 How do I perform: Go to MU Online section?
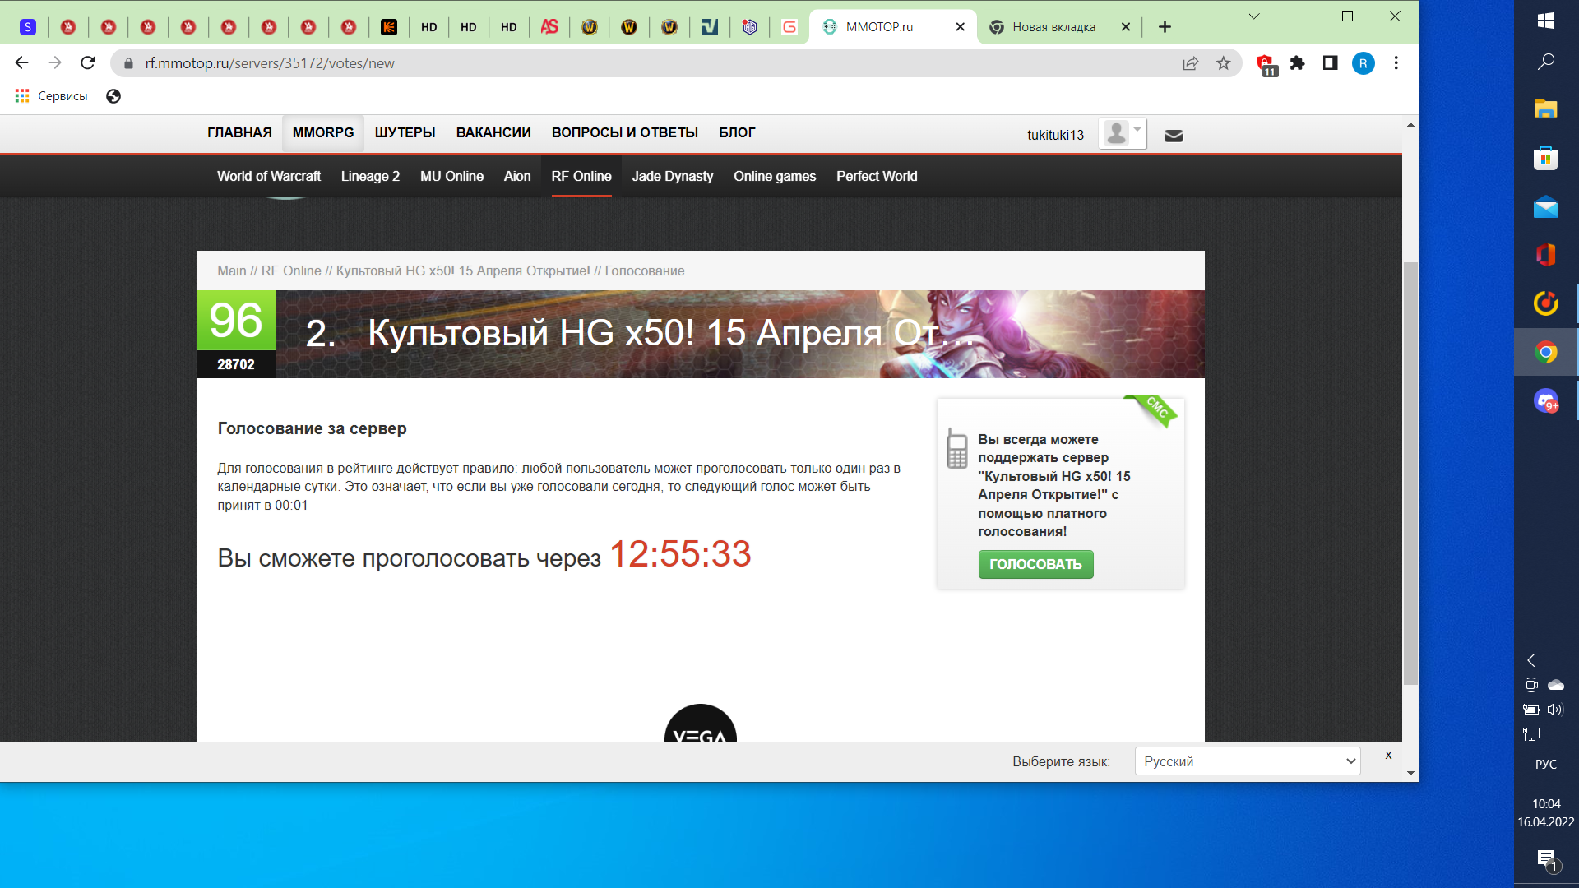tap(451, 176)
